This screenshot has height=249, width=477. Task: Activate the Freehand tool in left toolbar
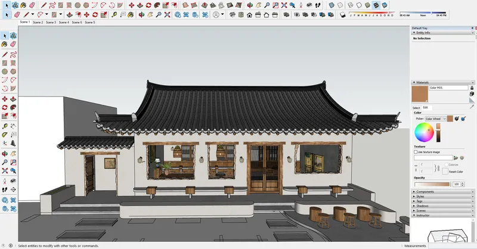coord(13,55)
